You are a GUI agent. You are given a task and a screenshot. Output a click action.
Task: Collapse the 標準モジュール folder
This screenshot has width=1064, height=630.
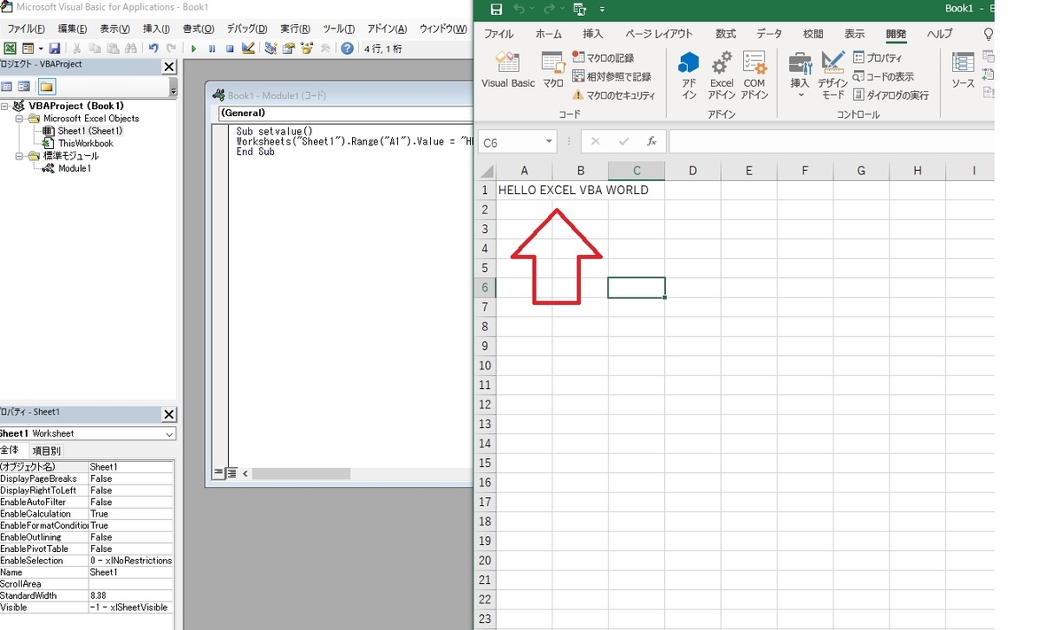click(20, 155)
